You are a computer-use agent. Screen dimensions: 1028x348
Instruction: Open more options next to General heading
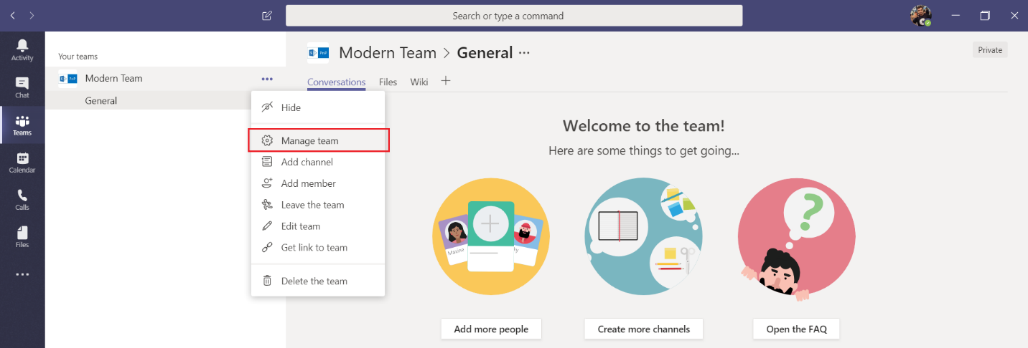pos(524,53)
